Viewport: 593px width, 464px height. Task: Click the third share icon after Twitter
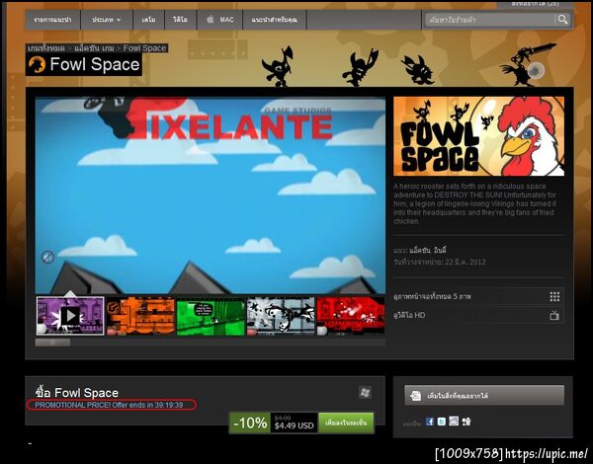pos(454,421)
